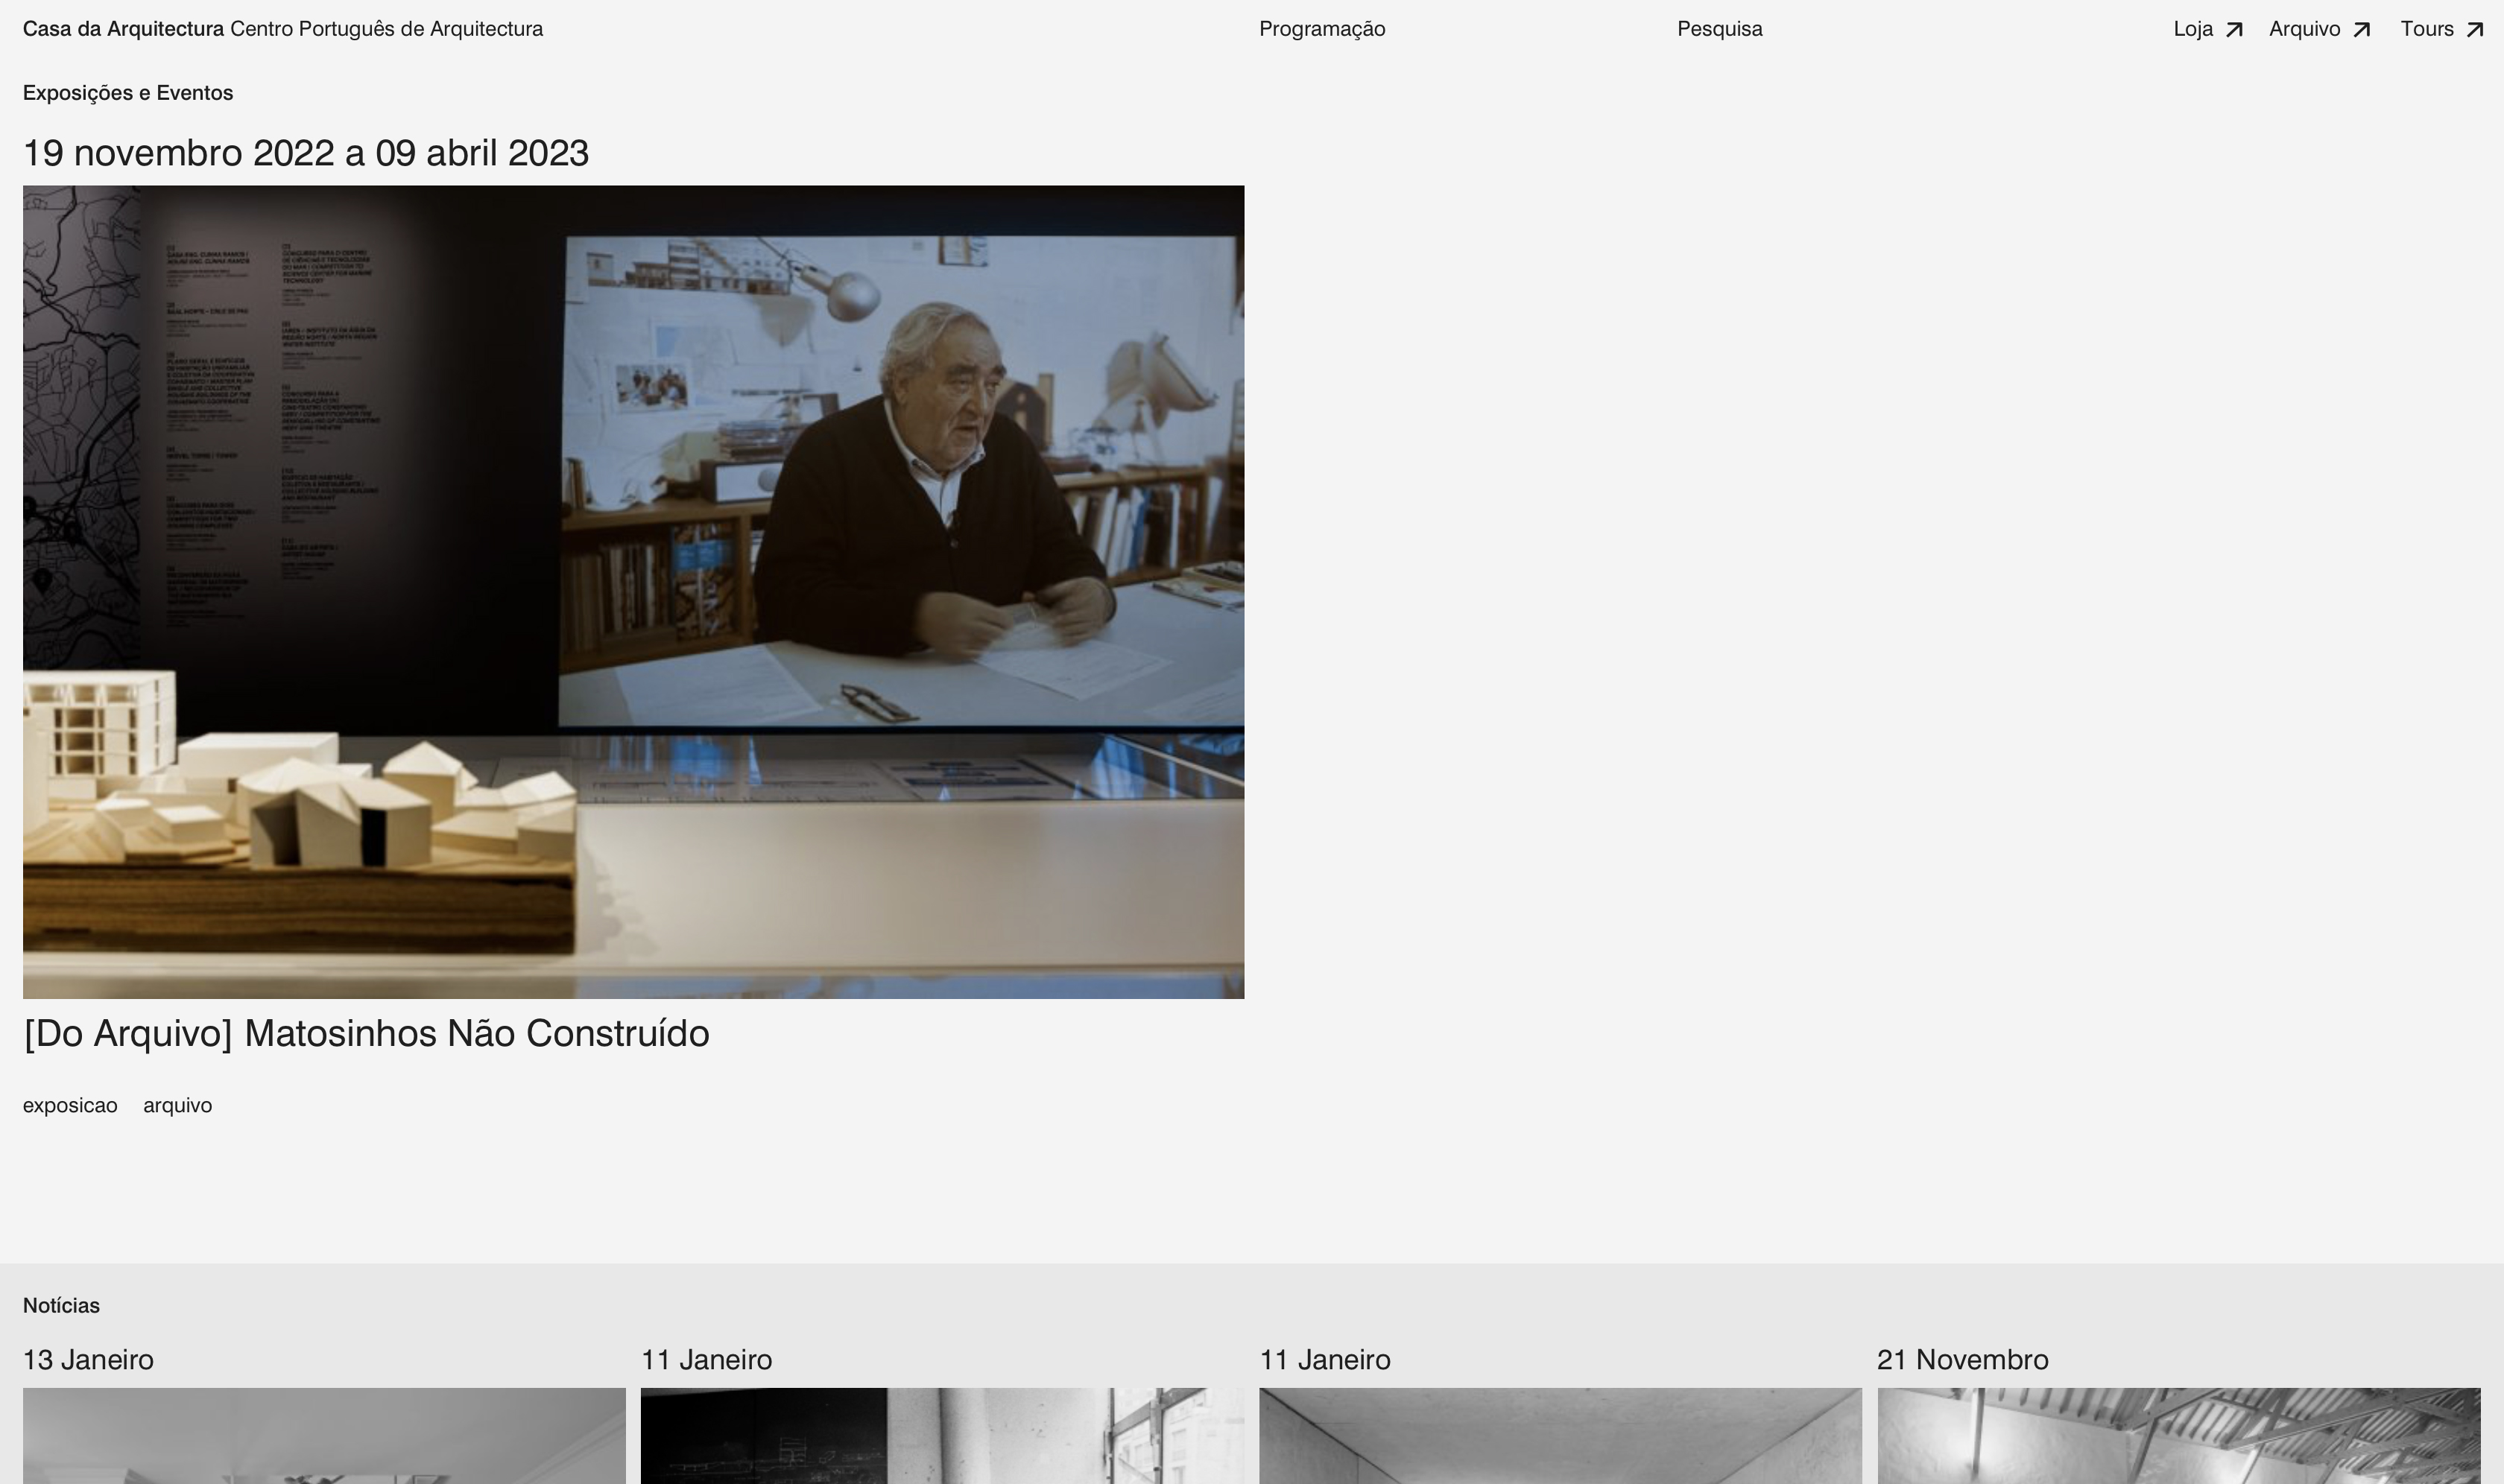Open the 21 Novembro news thumbnail

(x=2178, y=1435)
